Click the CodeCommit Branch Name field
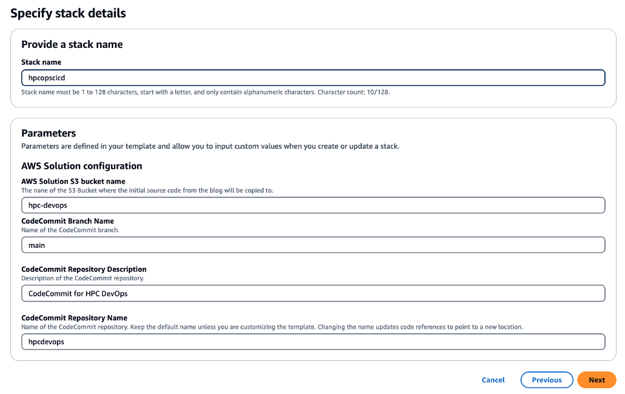Screen dimensions: 625x394 tap(313, 245)
